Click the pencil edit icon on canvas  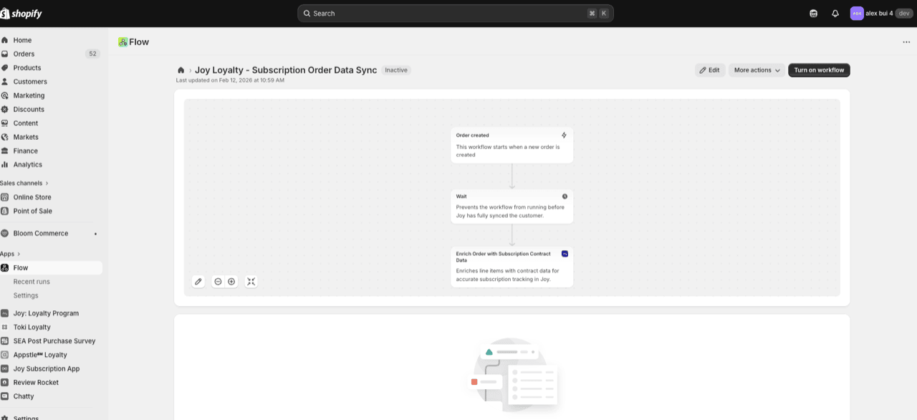198,282
